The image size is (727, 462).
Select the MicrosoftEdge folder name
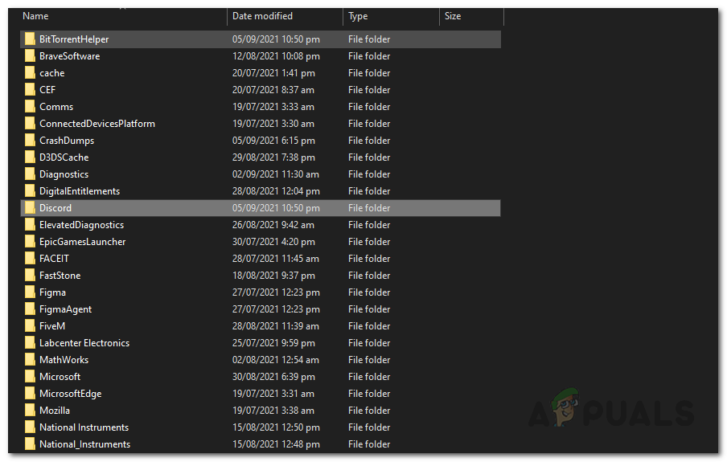(x=71, y=394)
